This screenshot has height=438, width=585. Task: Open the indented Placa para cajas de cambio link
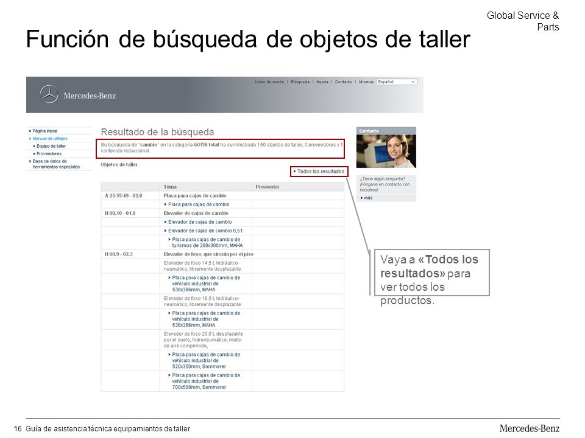pyautogui.click(x=199, y=204)
